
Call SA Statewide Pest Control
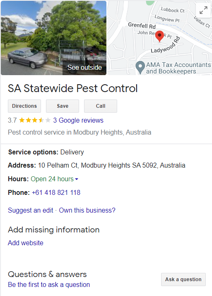click(101, 106)
